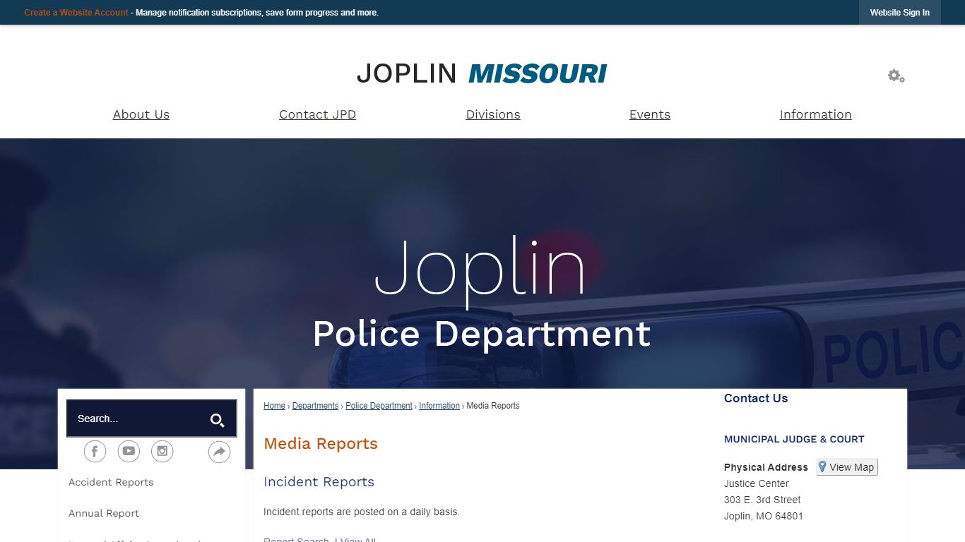The image size is (965, 542).
Task: Go to Home breadcrumb
Action: (274, 406)
